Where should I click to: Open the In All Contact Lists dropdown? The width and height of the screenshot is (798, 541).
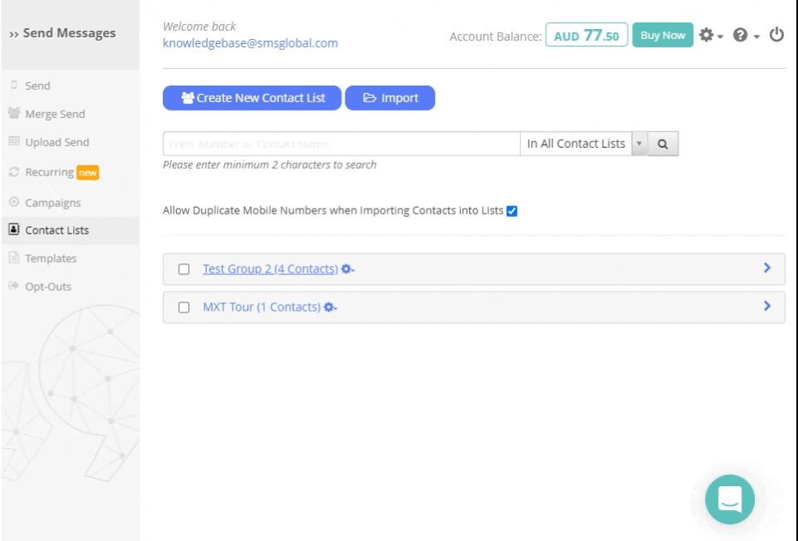(x=585, y=144)
